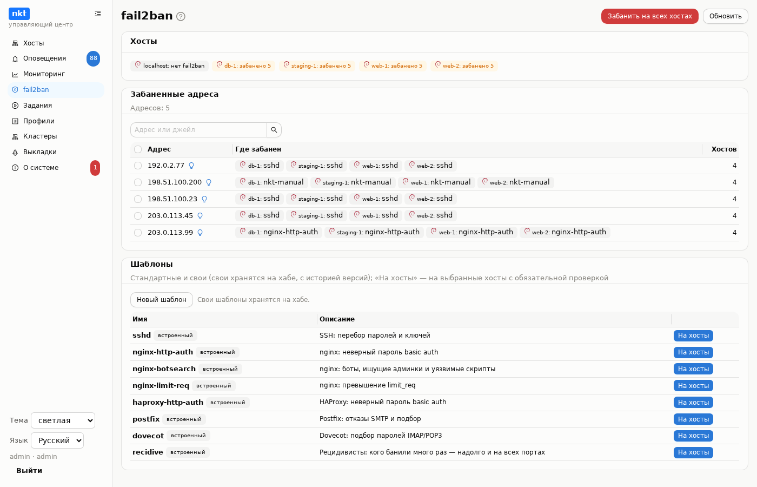Collapse the sidebar with the menu icon
The image size is (757, 487).
pos(98,14)
